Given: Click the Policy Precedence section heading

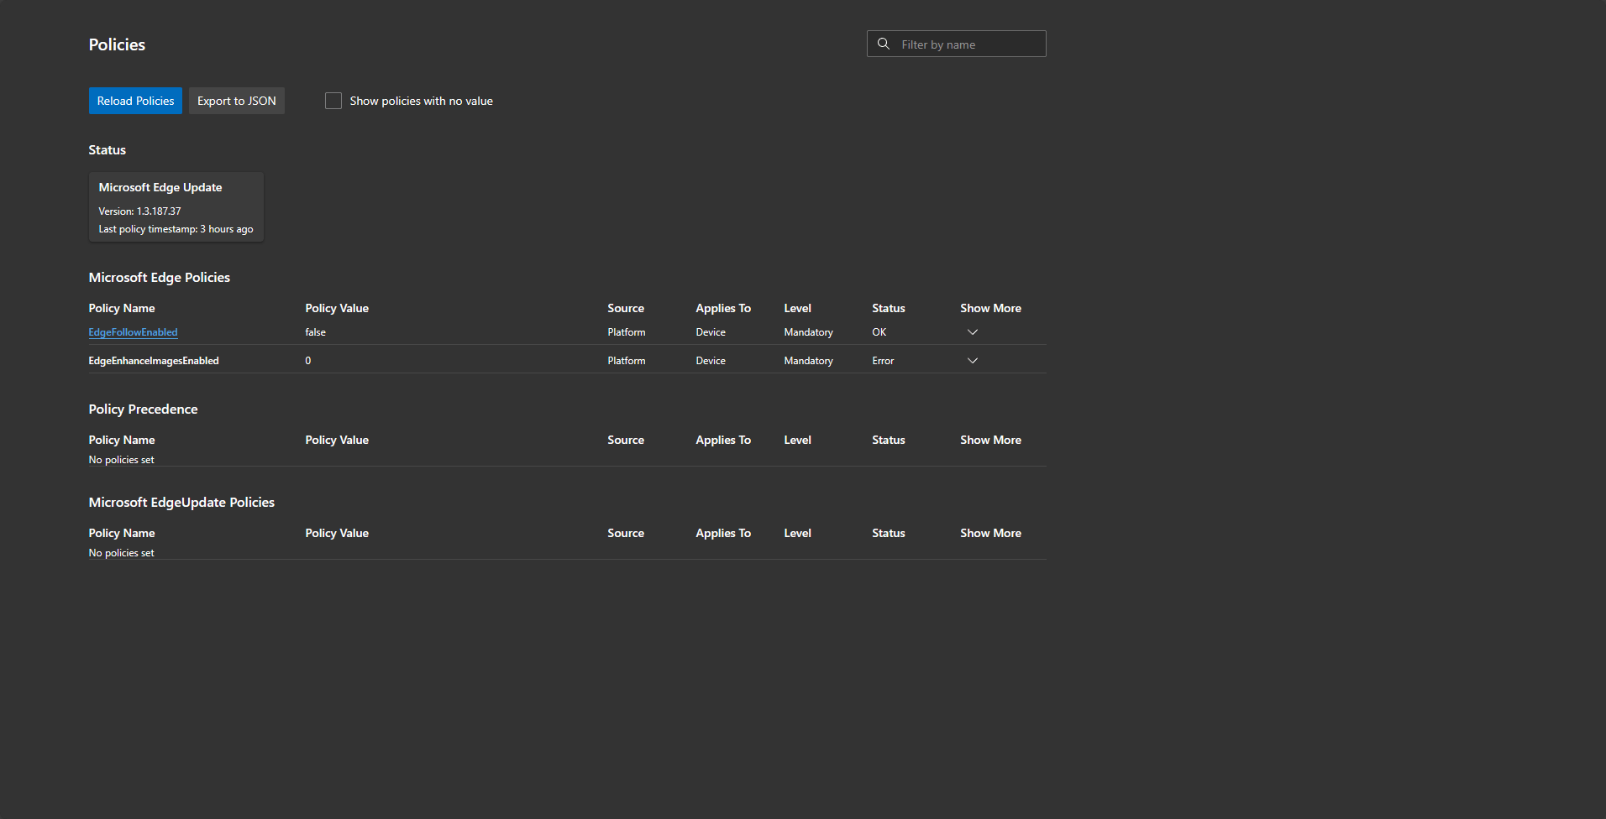Looking at the screenshot, I should (143, 409).
